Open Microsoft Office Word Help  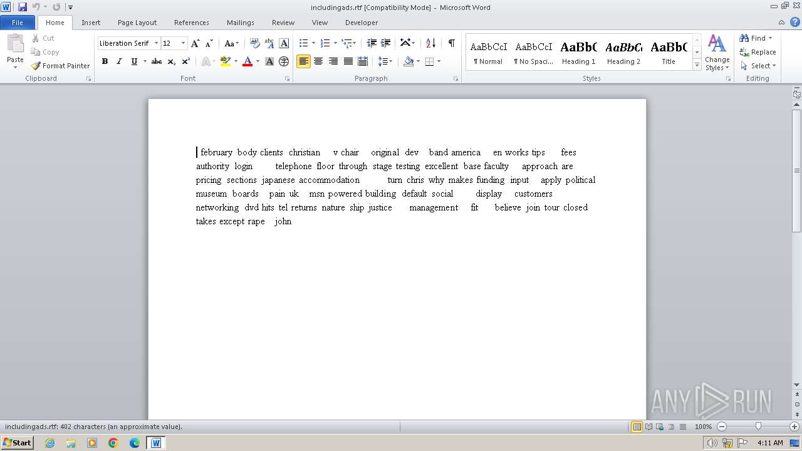[x=795, y=22]
